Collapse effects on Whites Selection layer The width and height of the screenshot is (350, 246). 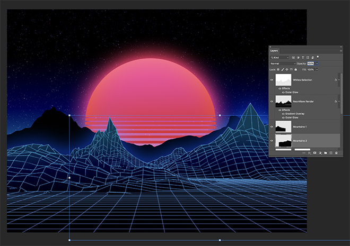(339, 80)
